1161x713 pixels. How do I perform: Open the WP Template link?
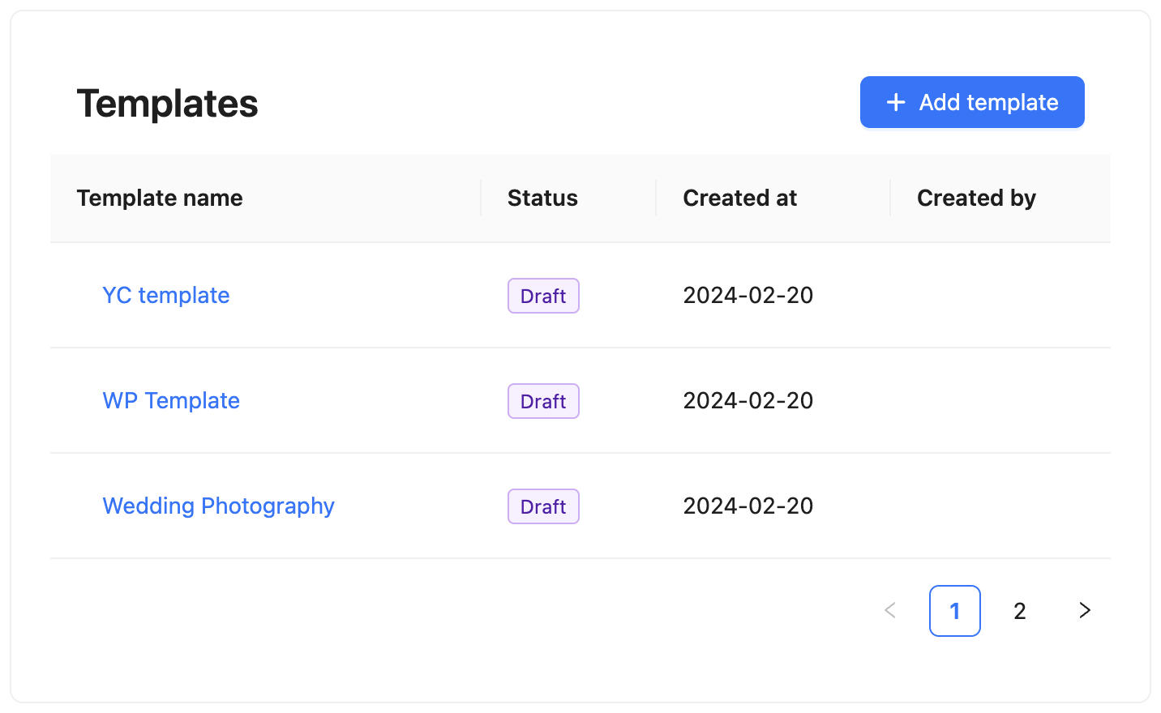click(x=171, y=400)
